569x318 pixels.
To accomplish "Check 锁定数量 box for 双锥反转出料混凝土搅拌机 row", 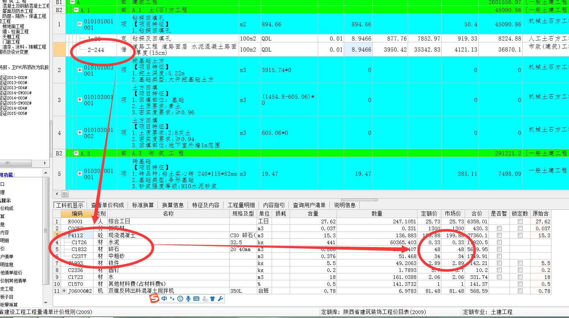I will (x=520, y=291).
